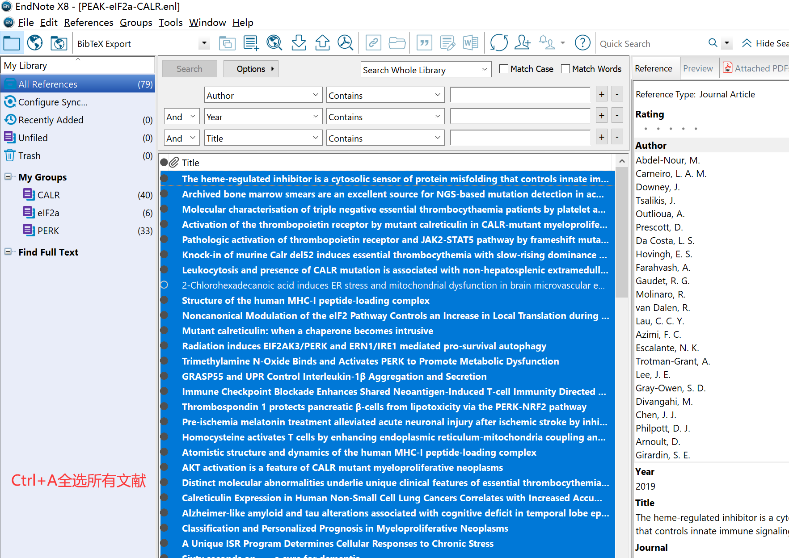789x558 pixels.
Task: Click the reference list scroll-up arrow
Action: 621,161
